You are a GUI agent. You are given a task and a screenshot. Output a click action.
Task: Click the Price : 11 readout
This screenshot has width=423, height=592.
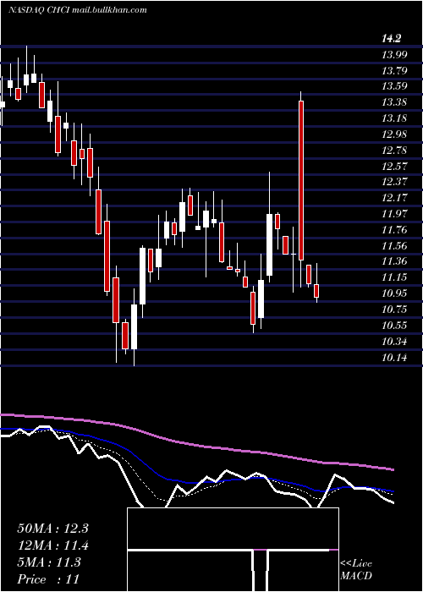click(x=48, y=578)
